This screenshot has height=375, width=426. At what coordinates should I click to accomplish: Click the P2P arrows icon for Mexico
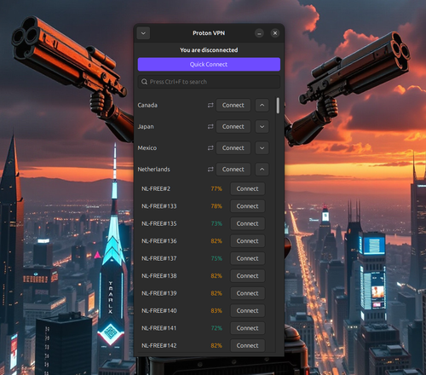[x=210, y=148]
